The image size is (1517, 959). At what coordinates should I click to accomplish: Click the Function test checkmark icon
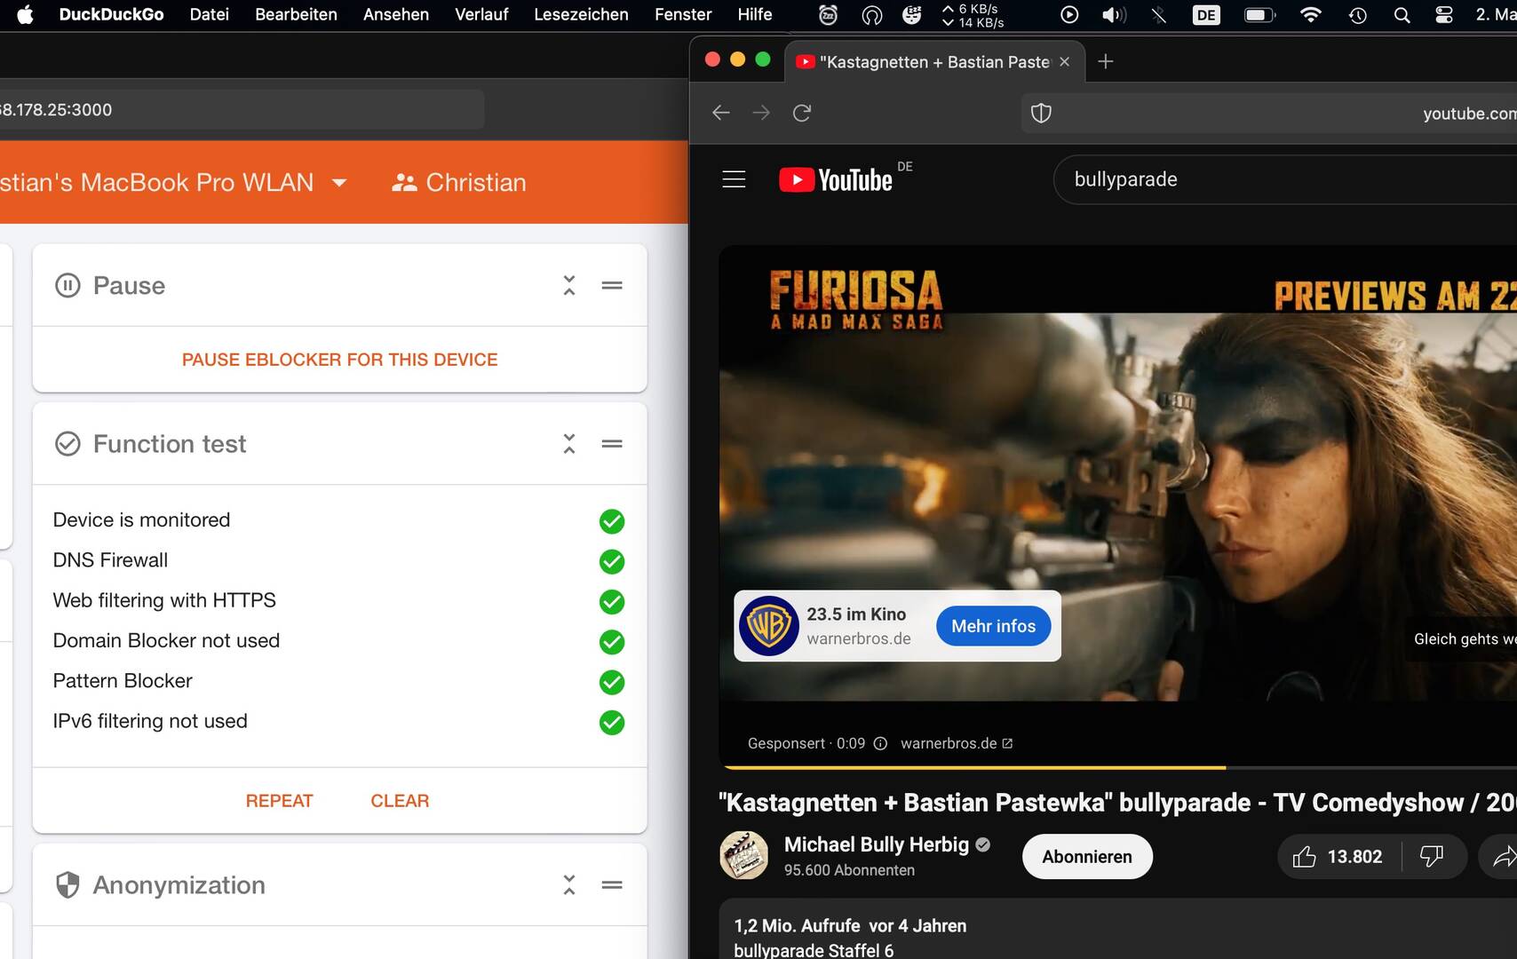[68, 443]
